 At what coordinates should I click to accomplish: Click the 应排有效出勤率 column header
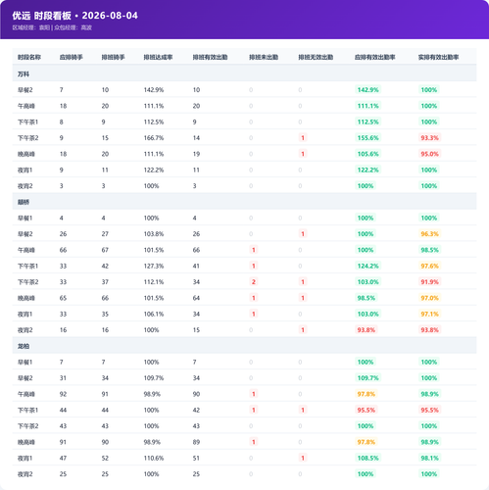(375, 57)
